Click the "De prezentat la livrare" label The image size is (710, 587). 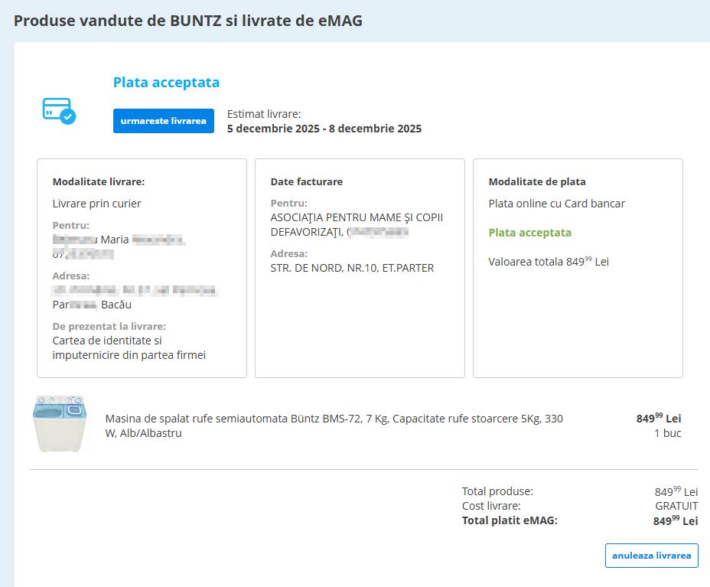coord(109,326)
